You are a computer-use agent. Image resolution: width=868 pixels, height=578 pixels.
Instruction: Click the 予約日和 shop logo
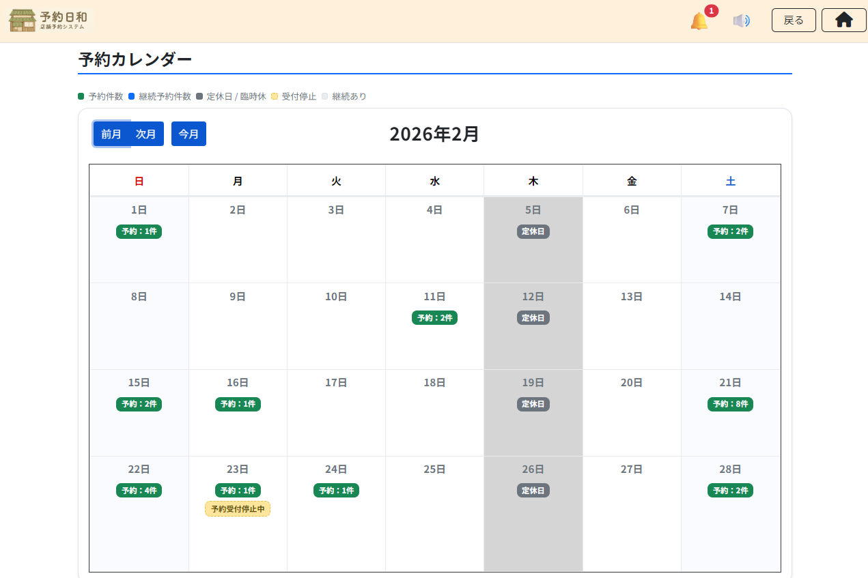(48, 20)
